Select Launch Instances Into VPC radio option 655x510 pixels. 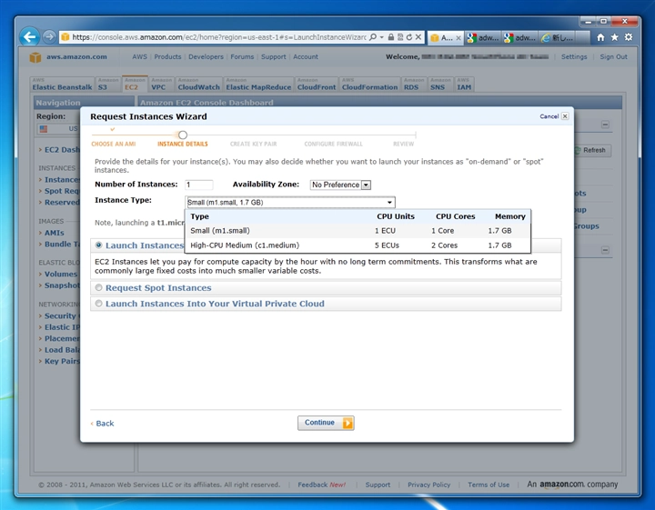click(98, 304)
